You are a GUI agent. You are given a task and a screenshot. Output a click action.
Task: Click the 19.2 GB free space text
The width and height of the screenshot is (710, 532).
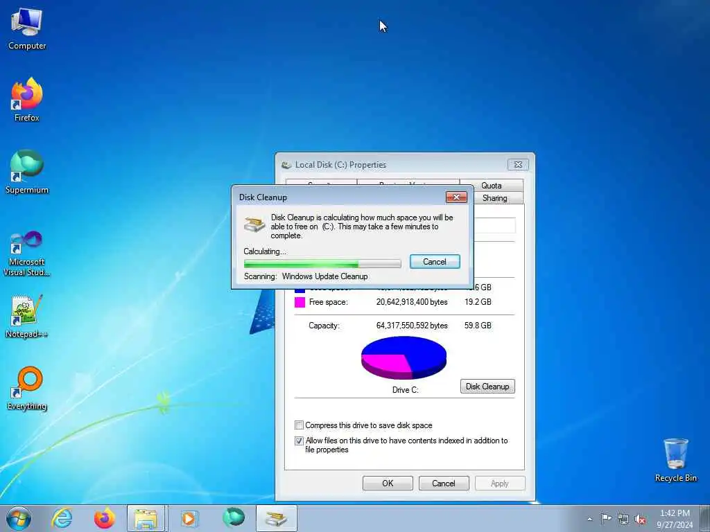tap(478, 302)
